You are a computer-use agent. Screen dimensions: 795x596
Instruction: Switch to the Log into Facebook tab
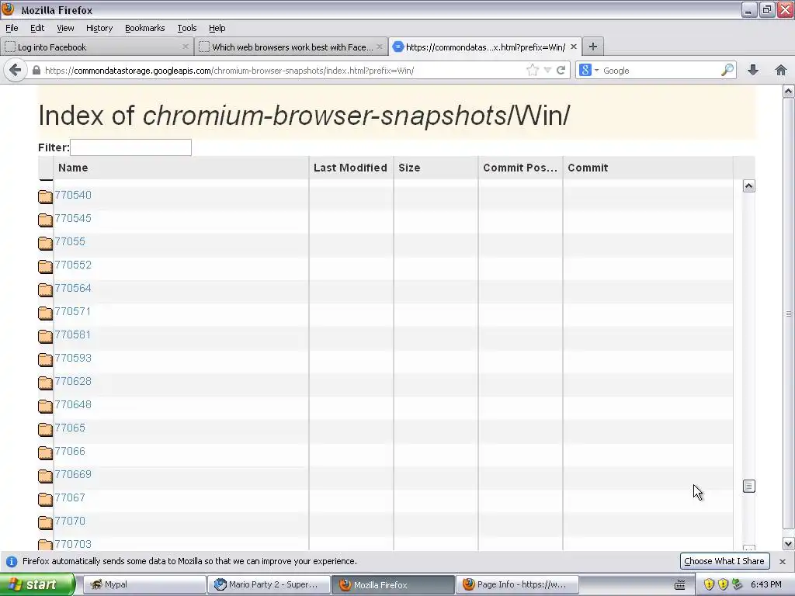[x=96, y=47]
